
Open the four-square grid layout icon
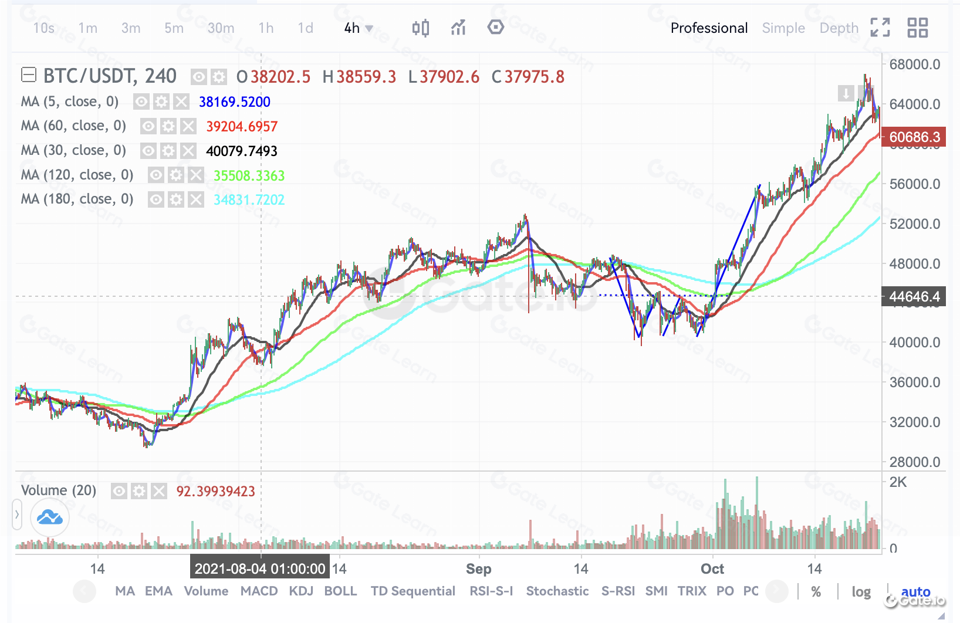click(x=917, y=28)
